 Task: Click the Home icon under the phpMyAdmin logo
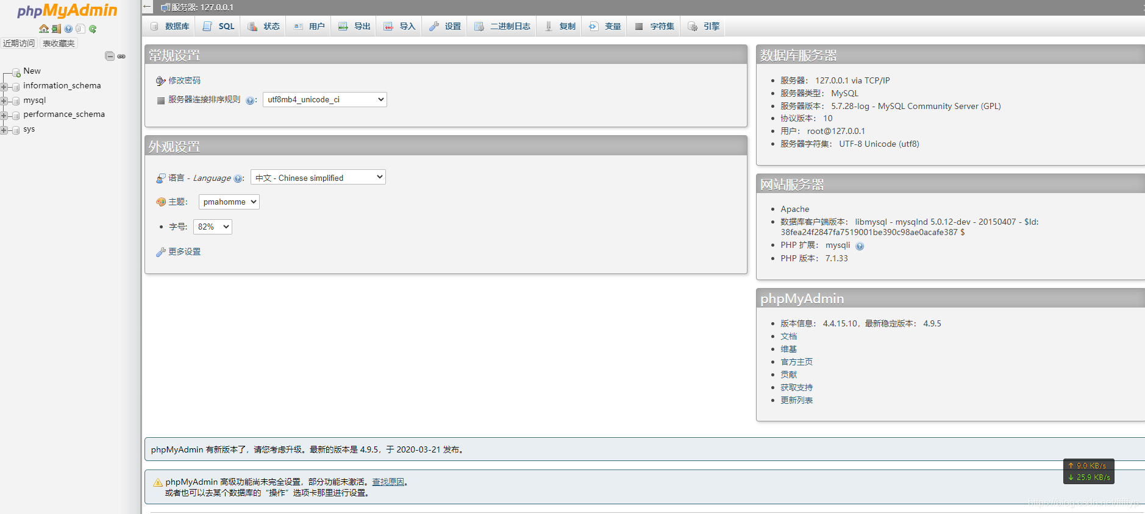point(43,29)
